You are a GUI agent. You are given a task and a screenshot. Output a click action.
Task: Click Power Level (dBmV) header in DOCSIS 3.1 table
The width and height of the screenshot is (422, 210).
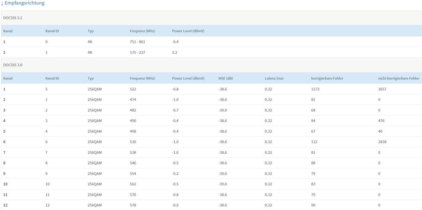pos(188,31)
